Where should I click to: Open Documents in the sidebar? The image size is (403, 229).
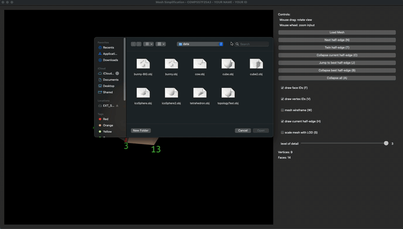(x=108, y=80)
